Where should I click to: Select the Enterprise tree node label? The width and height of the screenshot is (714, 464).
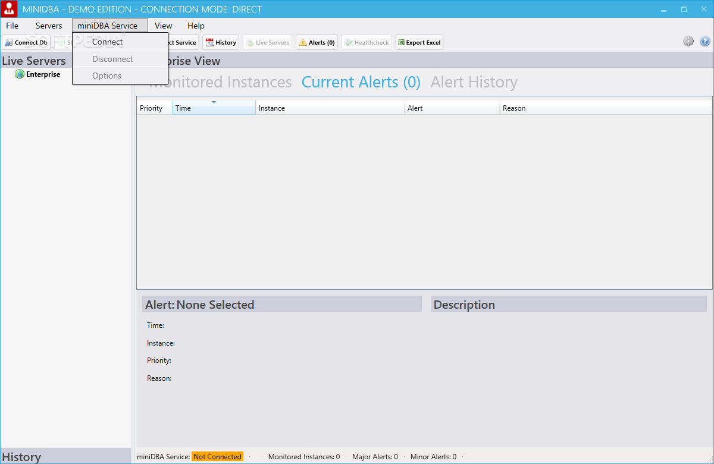pyautogui.click(x=43, y=74)
